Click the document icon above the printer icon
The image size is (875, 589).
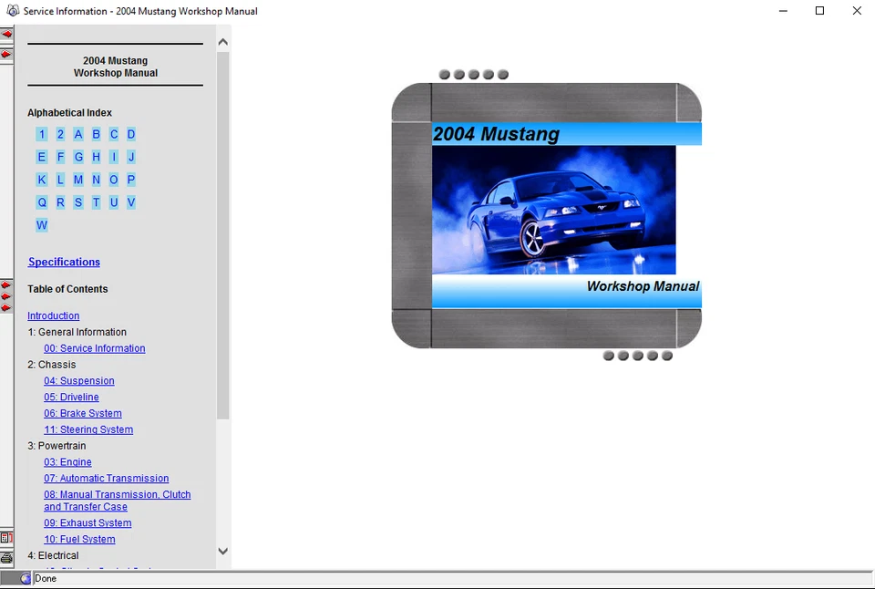tap(6, 537)
